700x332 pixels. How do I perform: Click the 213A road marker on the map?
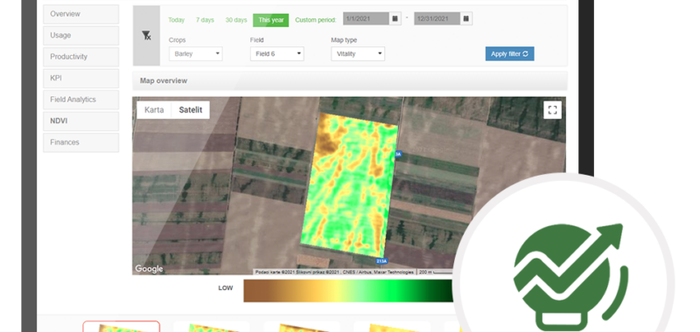pos(381,260)
